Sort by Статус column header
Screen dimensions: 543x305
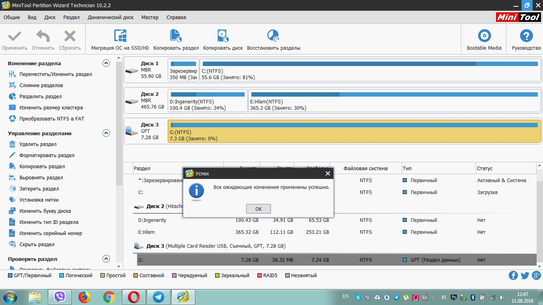506,169
